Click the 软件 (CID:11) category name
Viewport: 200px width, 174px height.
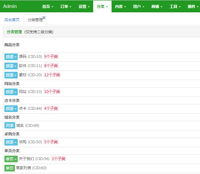[30, 66]
